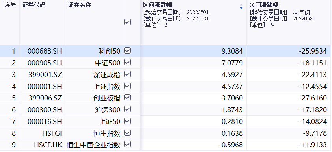Click the 证券代码 column header
The height and width of the screenshot is (152, 332).
tap(34, 5)
